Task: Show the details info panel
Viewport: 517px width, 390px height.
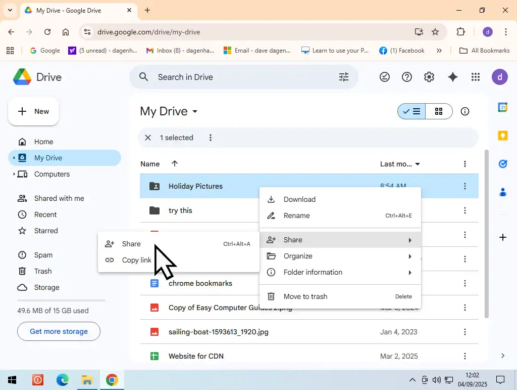Action: 465,111
